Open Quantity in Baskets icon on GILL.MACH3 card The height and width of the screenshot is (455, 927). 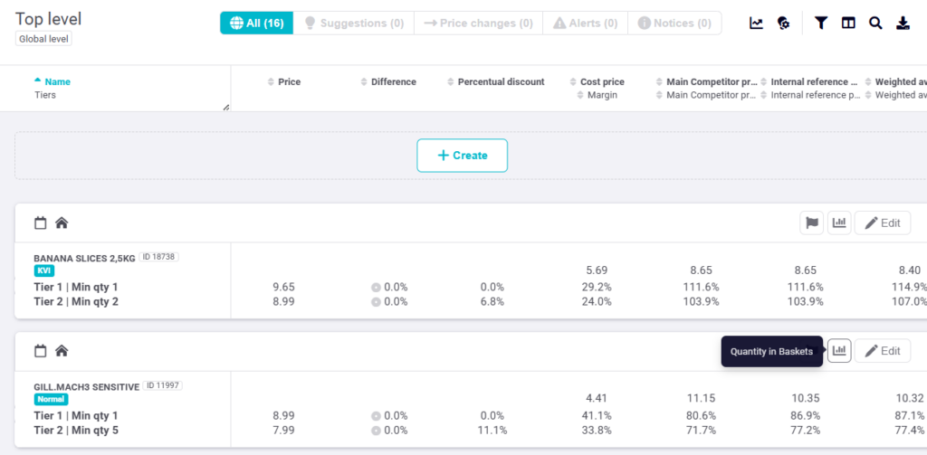click(839, 351)
